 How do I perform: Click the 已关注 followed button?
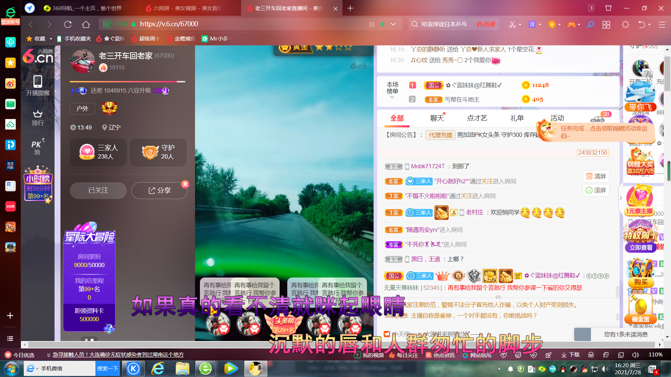point(98,191)
